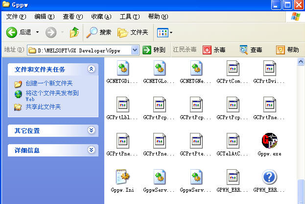Click the help file icon with question mark
The image size is (305, 204).
[x=269, y=177]
